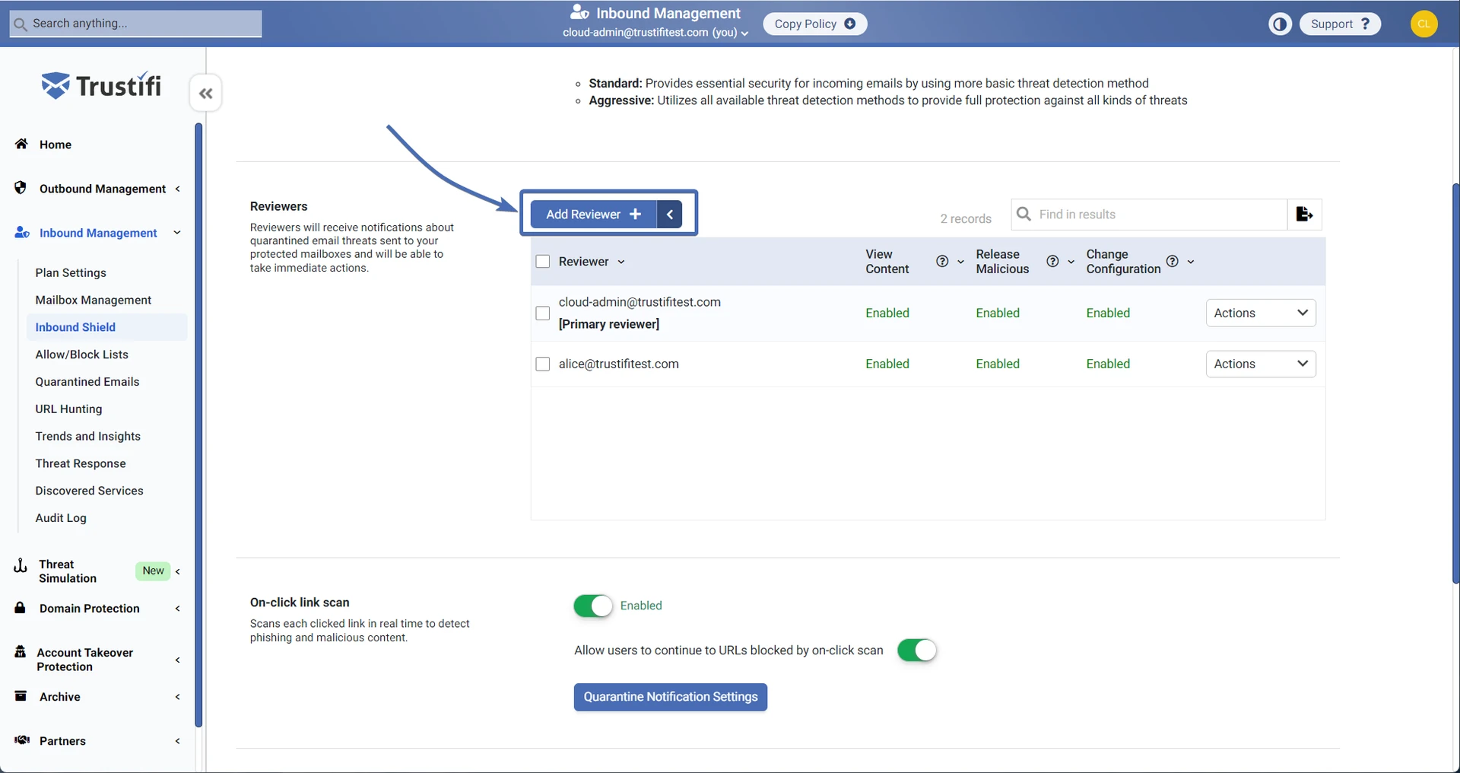The height and width of the screenshot is (773, 1460).
Task: Open Actions dropdown for alice@trustifitest.com
Action: click(x=1260, y=364)
